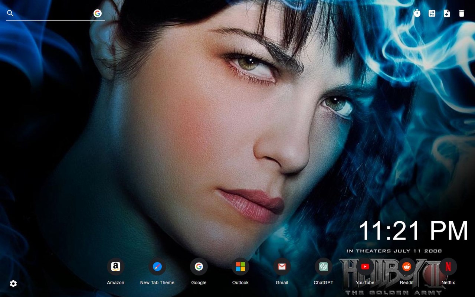Open the New Tab Theme shortcut icon
The image size is (475, 297).
[157, 267]
